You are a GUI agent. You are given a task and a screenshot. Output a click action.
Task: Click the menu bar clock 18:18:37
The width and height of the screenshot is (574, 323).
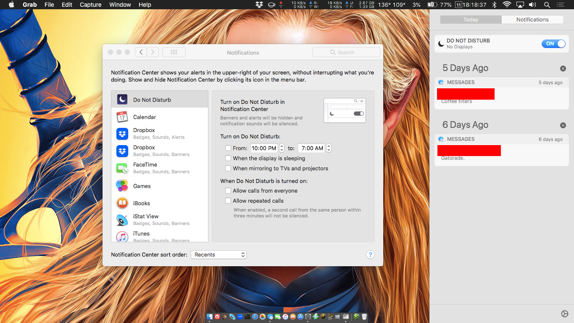tap(475, 5)
